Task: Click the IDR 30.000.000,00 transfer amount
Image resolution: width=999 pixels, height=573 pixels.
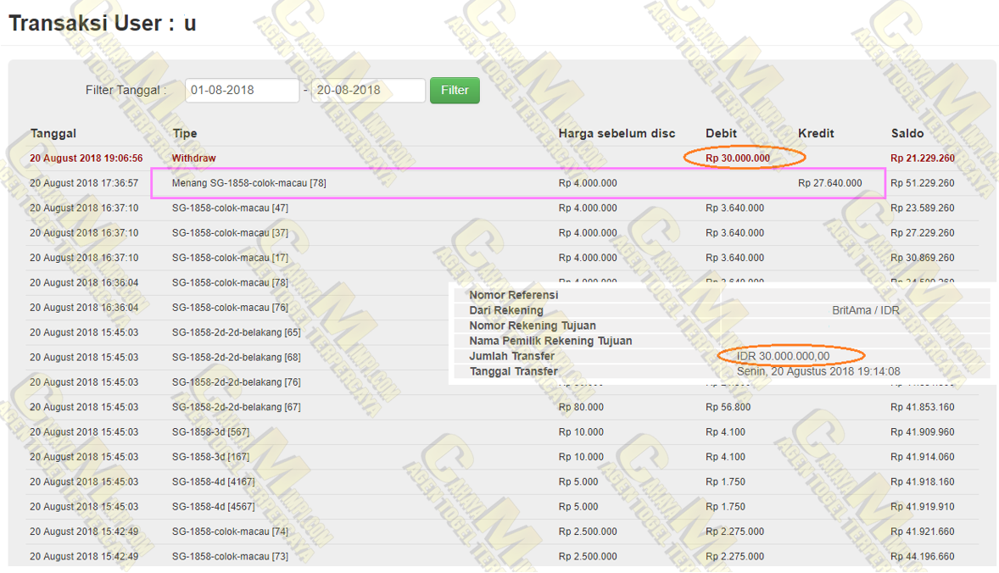Action: (784, 356)
